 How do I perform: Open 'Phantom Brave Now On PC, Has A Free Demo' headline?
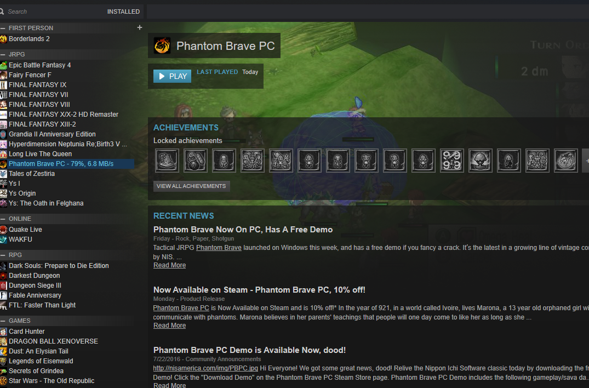click(x=243, y=230)
